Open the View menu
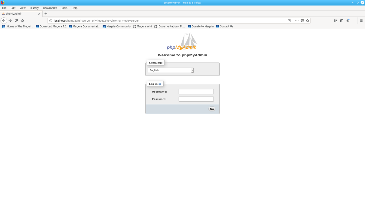 22,8
